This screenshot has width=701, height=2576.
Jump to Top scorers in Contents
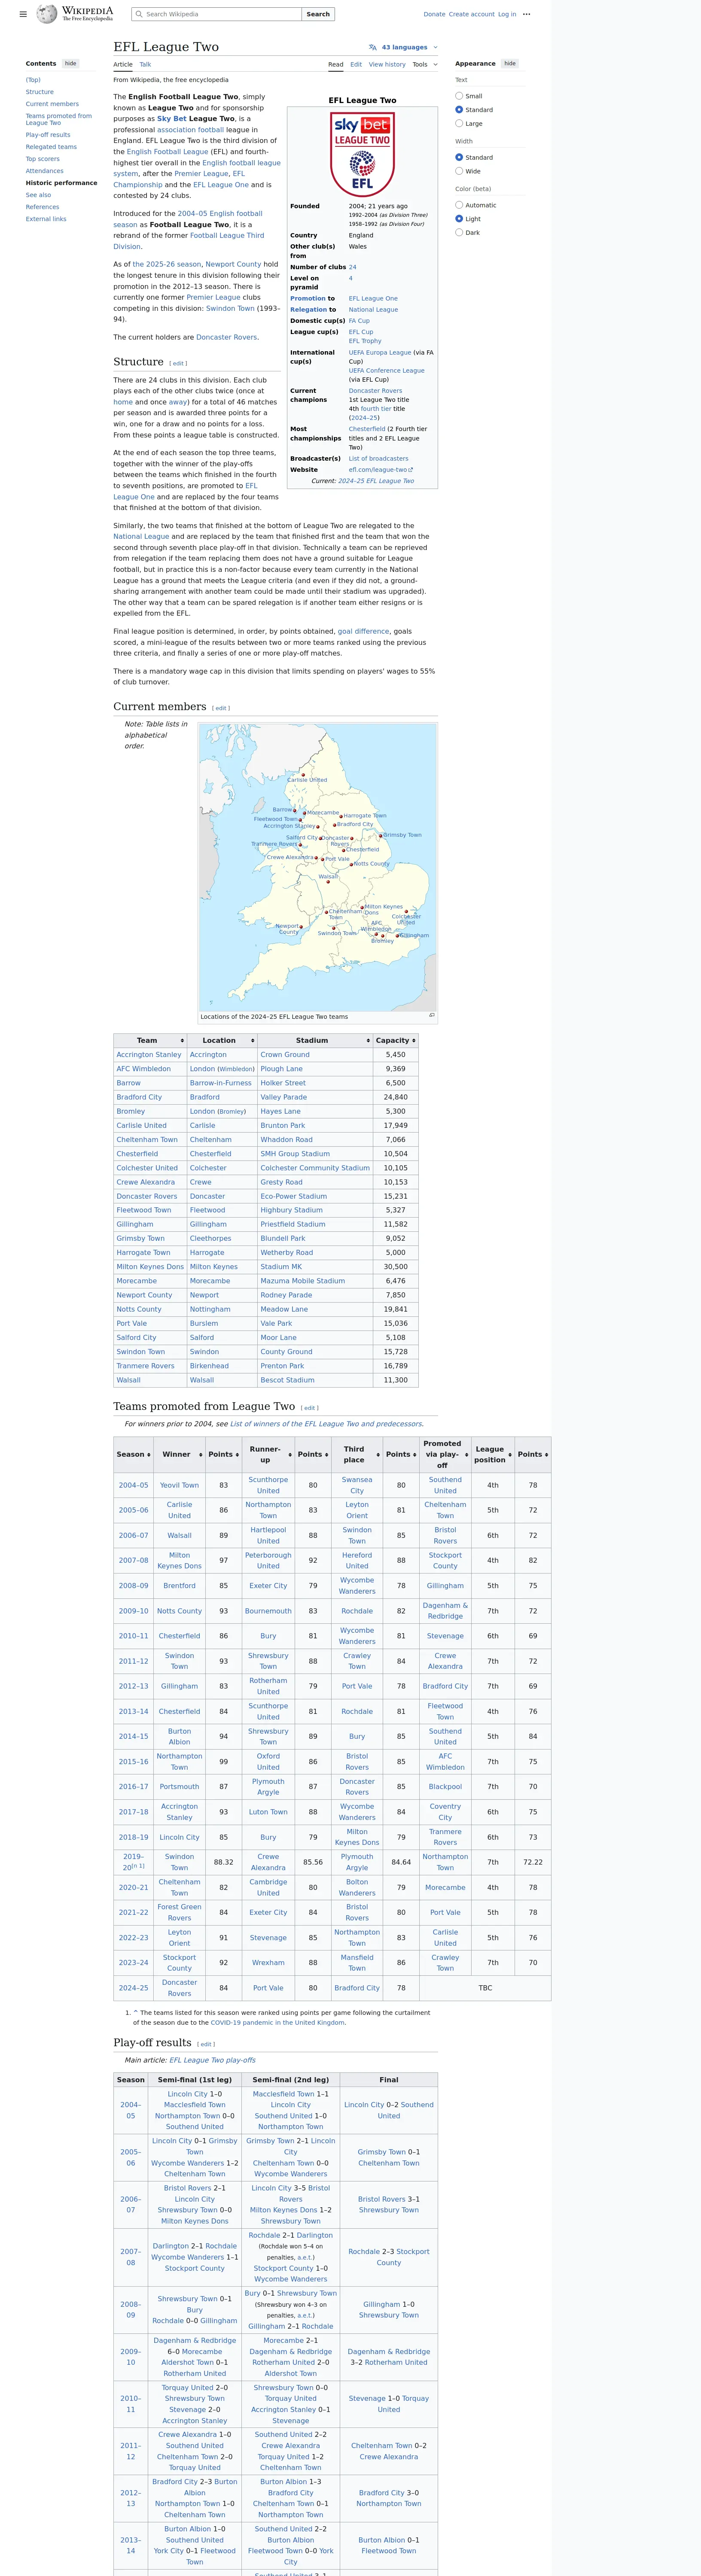pos(43,159)
